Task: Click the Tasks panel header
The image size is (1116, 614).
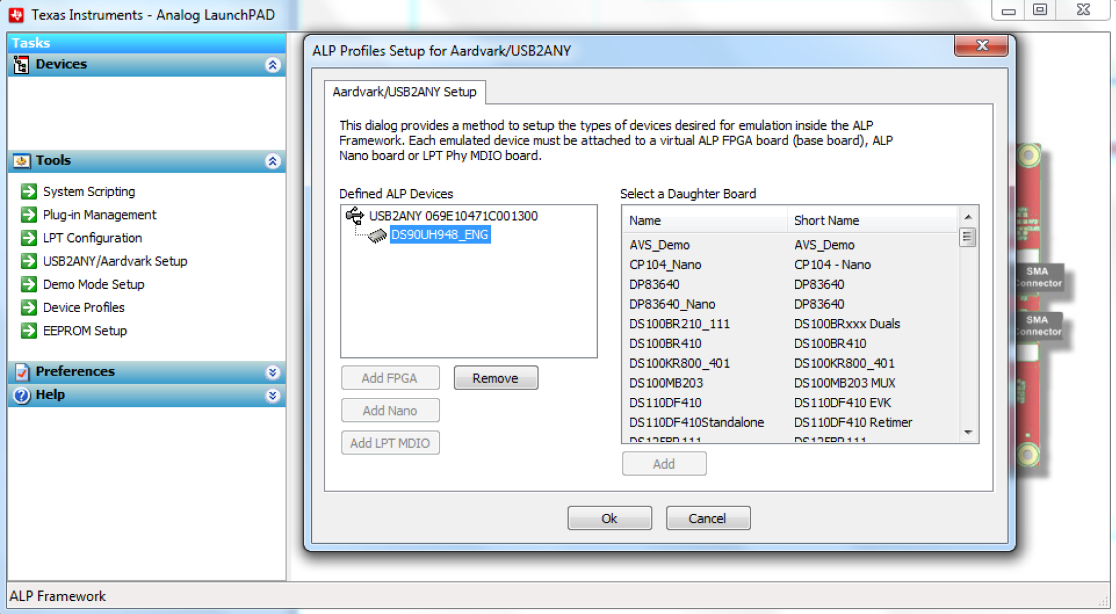Action: click(x=146, y=43)
